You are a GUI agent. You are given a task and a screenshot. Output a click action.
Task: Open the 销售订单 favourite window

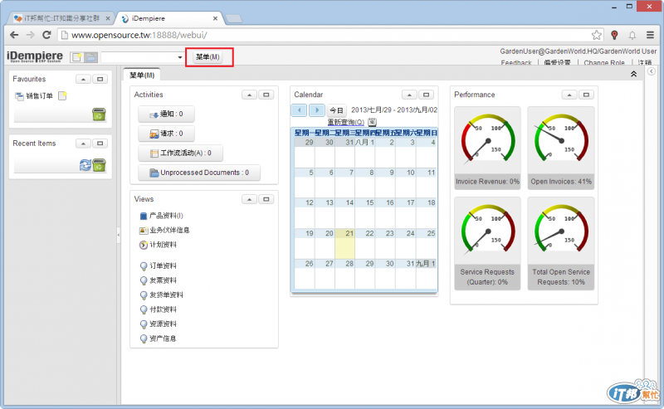(x=34, y=96)
